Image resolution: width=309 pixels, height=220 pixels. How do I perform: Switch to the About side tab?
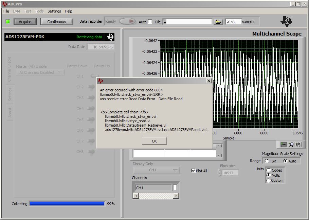(10, 113)
